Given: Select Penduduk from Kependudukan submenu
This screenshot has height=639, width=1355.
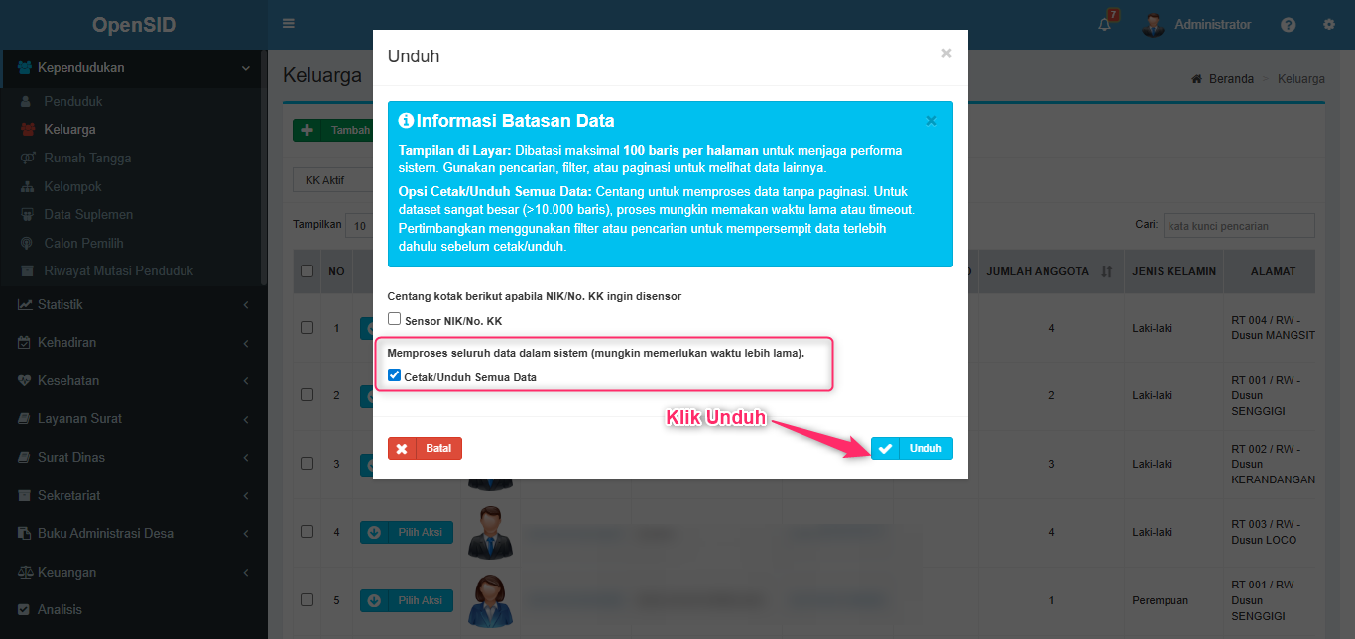Looking at the screenshot, I should (73, 101).
